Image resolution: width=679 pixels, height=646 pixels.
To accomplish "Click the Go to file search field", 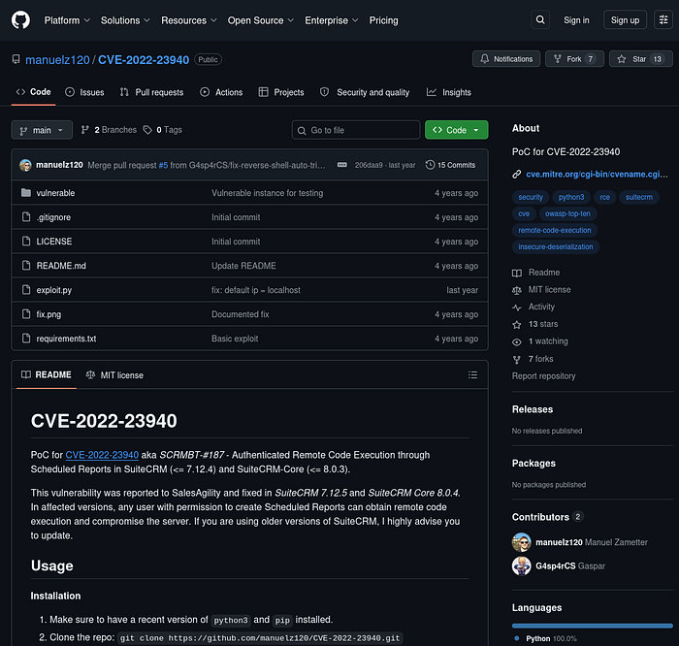I will point(356,130).
